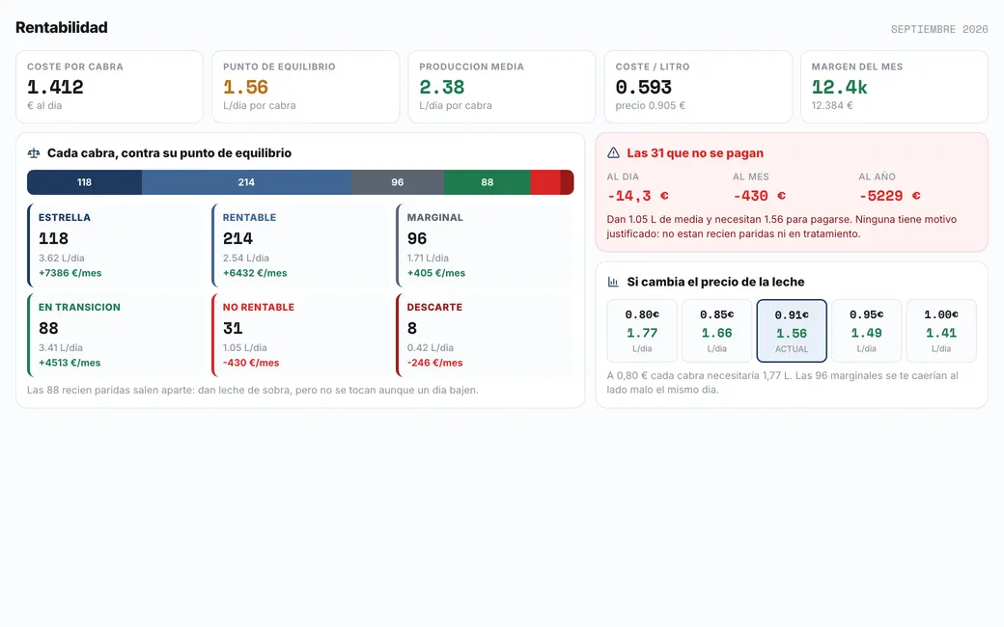Click the +7386 €/mes value
The height and width of the screenshot is (627, 1004).
70,273
